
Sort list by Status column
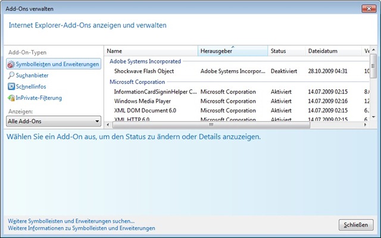pos(286,51)
